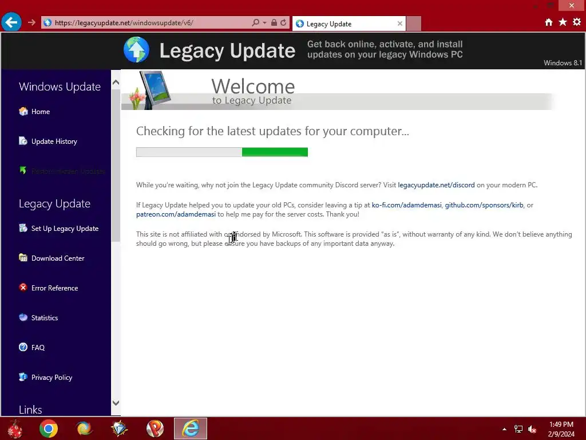
Task: Show hidden system tray icons
Action: click(x=505, y=429)
